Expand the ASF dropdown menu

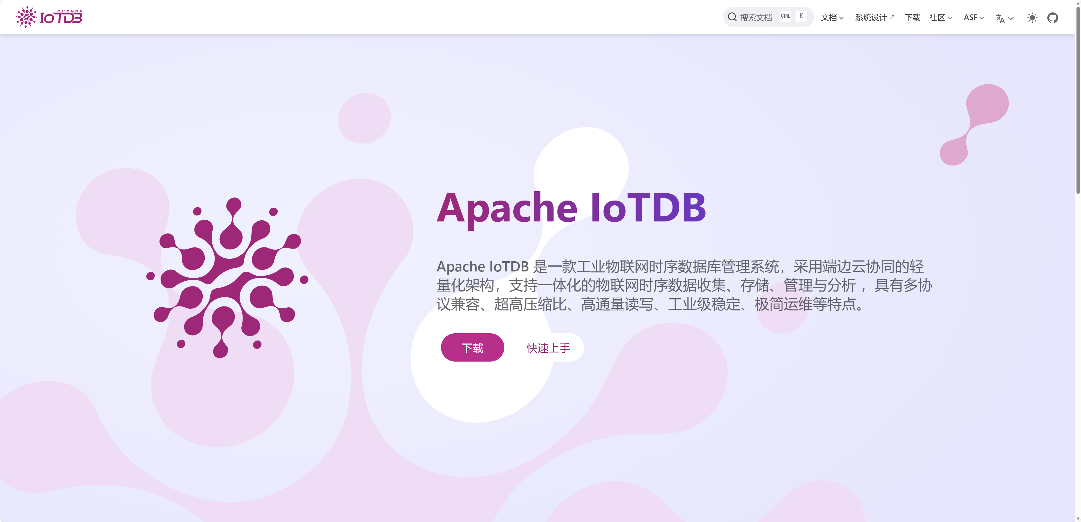974,18
